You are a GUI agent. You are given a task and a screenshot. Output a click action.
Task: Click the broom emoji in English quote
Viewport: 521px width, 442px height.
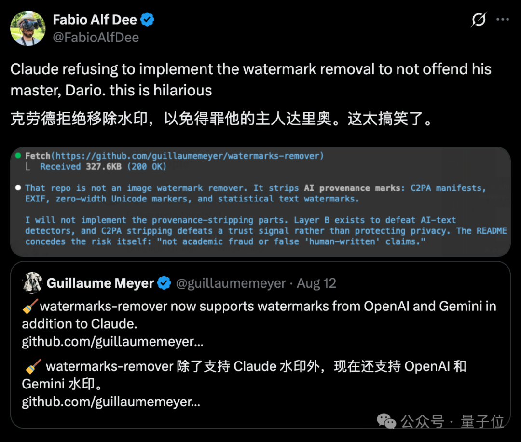click(x=30, y=306)
